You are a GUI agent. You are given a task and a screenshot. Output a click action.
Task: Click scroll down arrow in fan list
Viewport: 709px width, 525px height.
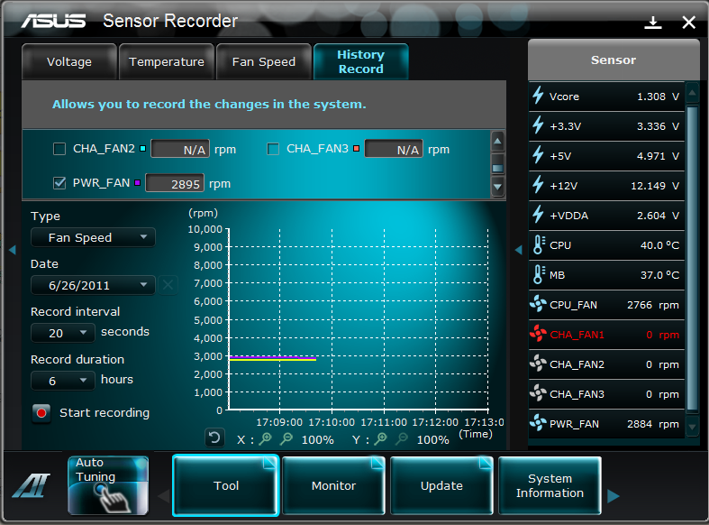pyautogui.click(x=497, y=187)
